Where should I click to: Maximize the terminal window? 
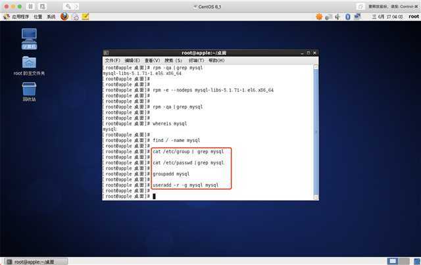309,53
